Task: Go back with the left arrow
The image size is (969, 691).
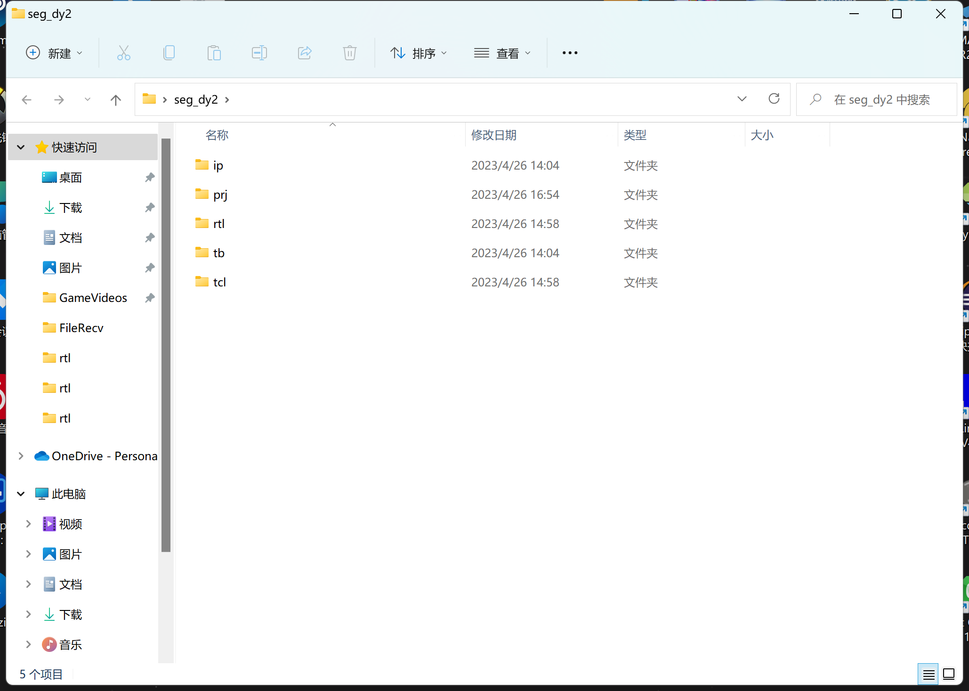Action: pos(27,99)
